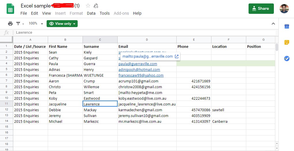Expand the View only mode dropdown
The image size is (294, 151).
point(62,24)
